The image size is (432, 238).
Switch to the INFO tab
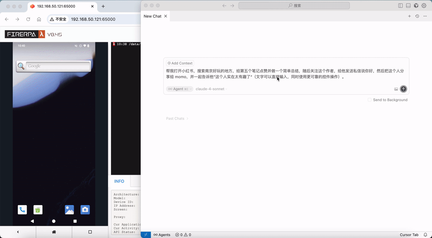pyautogui.click(x=119, y=181)
